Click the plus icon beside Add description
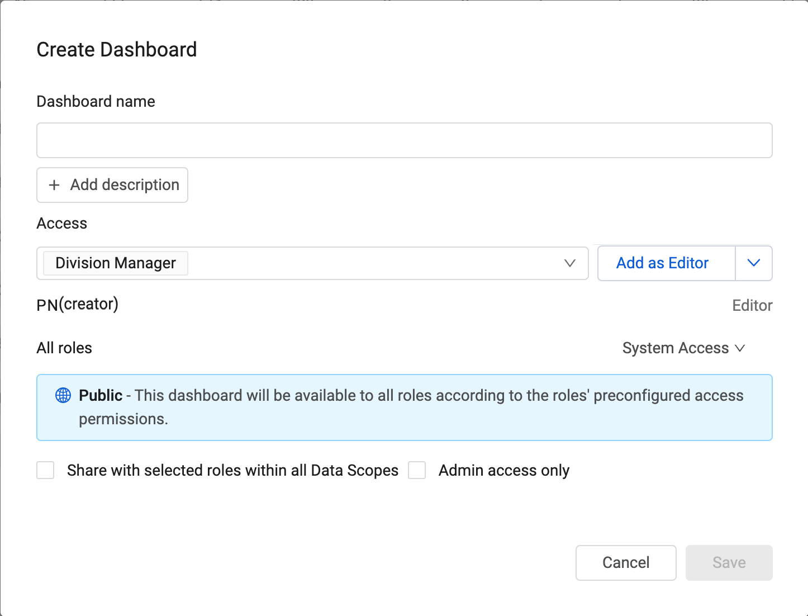 [x=54, y=185]
